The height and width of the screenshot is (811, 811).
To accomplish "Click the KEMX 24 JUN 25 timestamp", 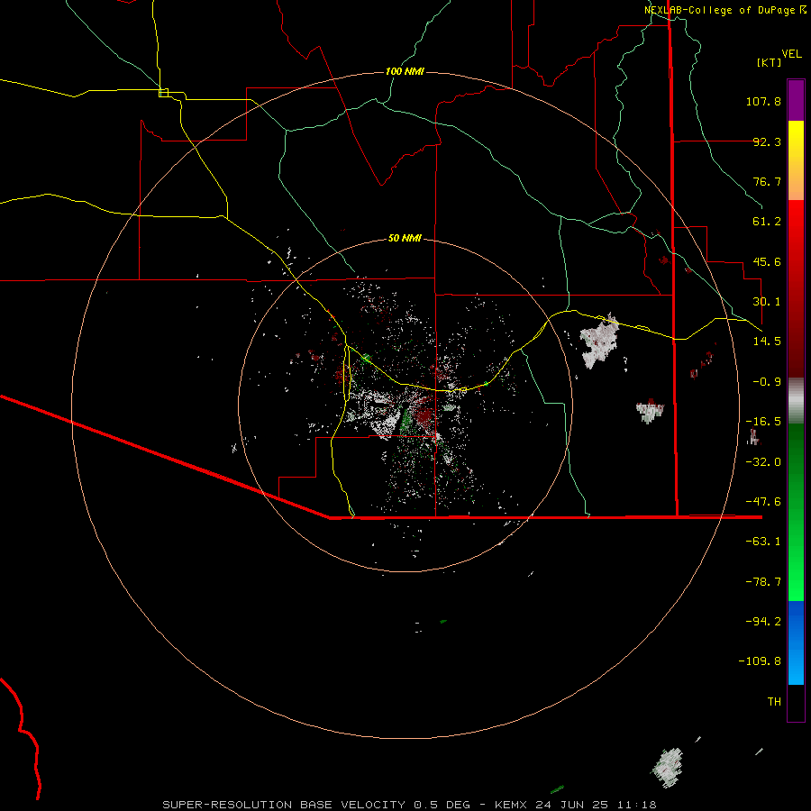I will click(576, 805).
